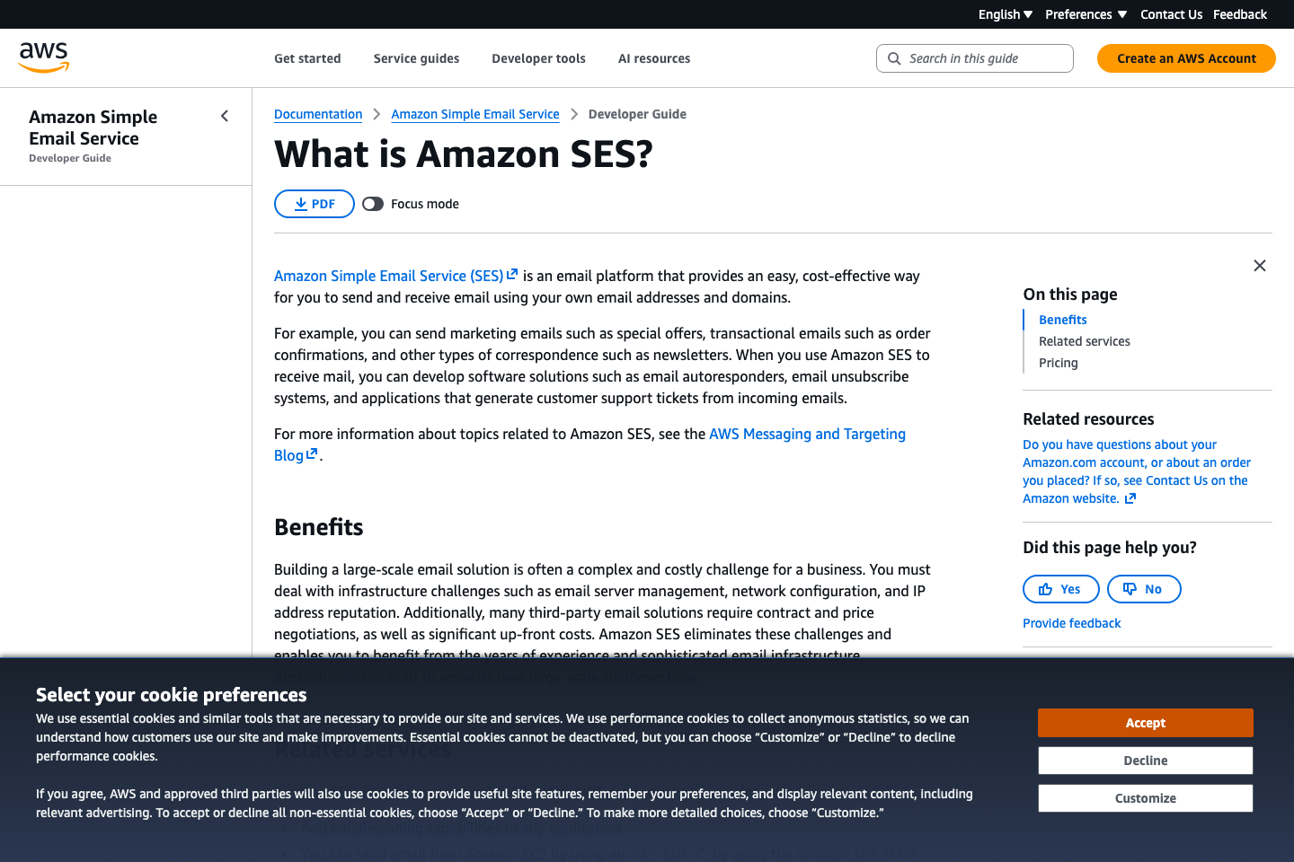Click the AWS logo
The image size is (1294, 862).
click(x=42, y=57)
